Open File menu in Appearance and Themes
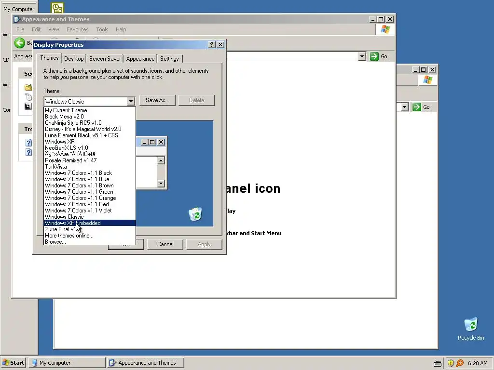Screen dimensions: 494x370 pos(20,29)
